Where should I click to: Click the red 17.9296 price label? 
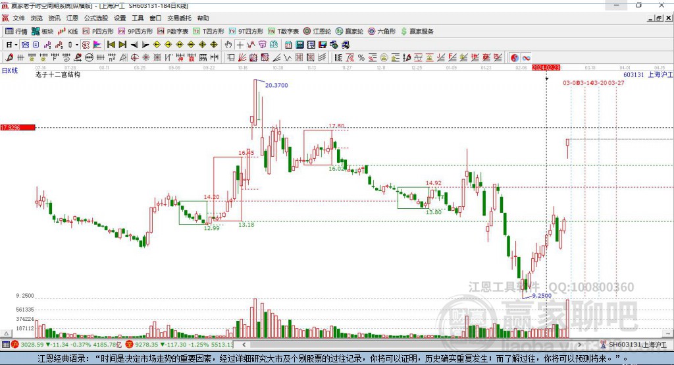click(x=18, y=127)
